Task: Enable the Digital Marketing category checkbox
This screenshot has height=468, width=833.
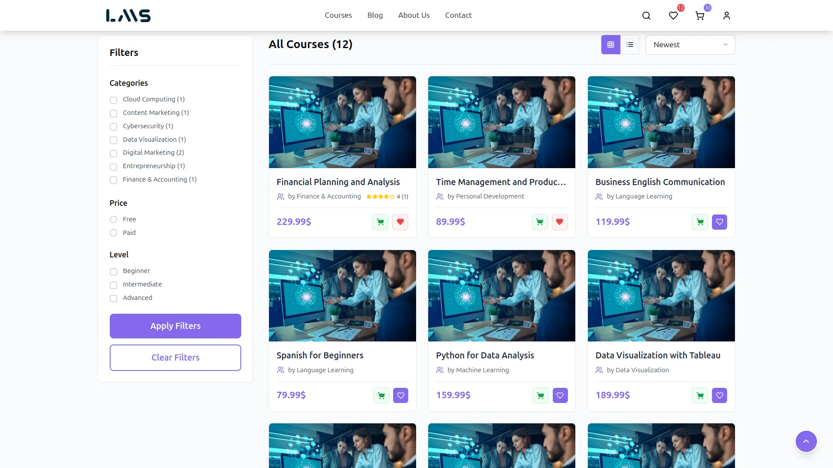Action: click(113, 153)
